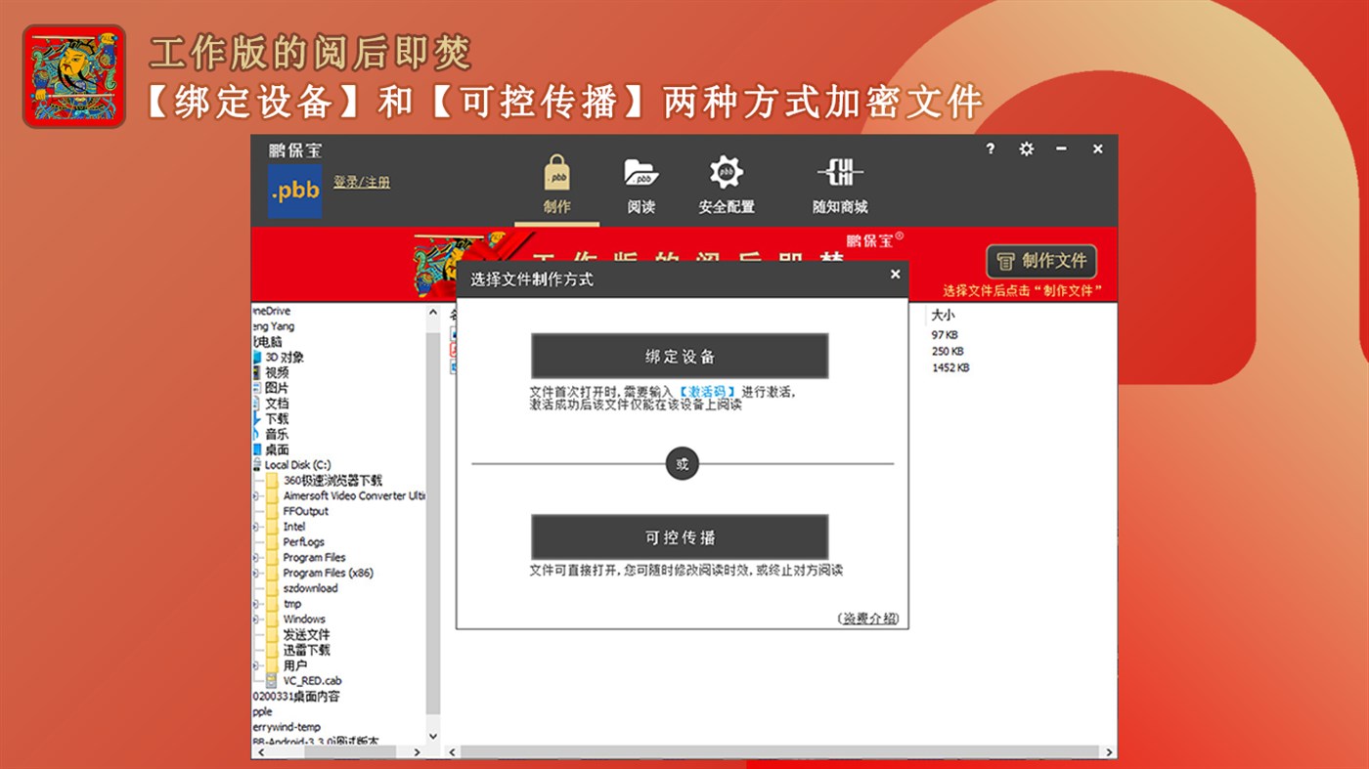Image resolution: width=1369 pixels, height=769 pixels.
Task: Select 视频 folder in tree
Action: [x=271, y=372]
